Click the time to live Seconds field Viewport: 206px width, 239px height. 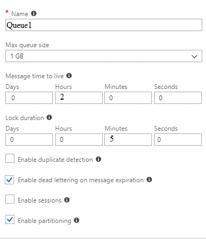(178, 98)
